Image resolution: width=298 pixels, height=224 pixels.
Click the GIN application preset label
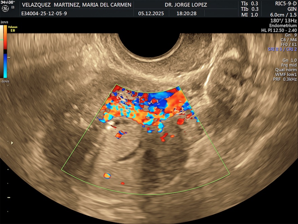pos(292,9)
